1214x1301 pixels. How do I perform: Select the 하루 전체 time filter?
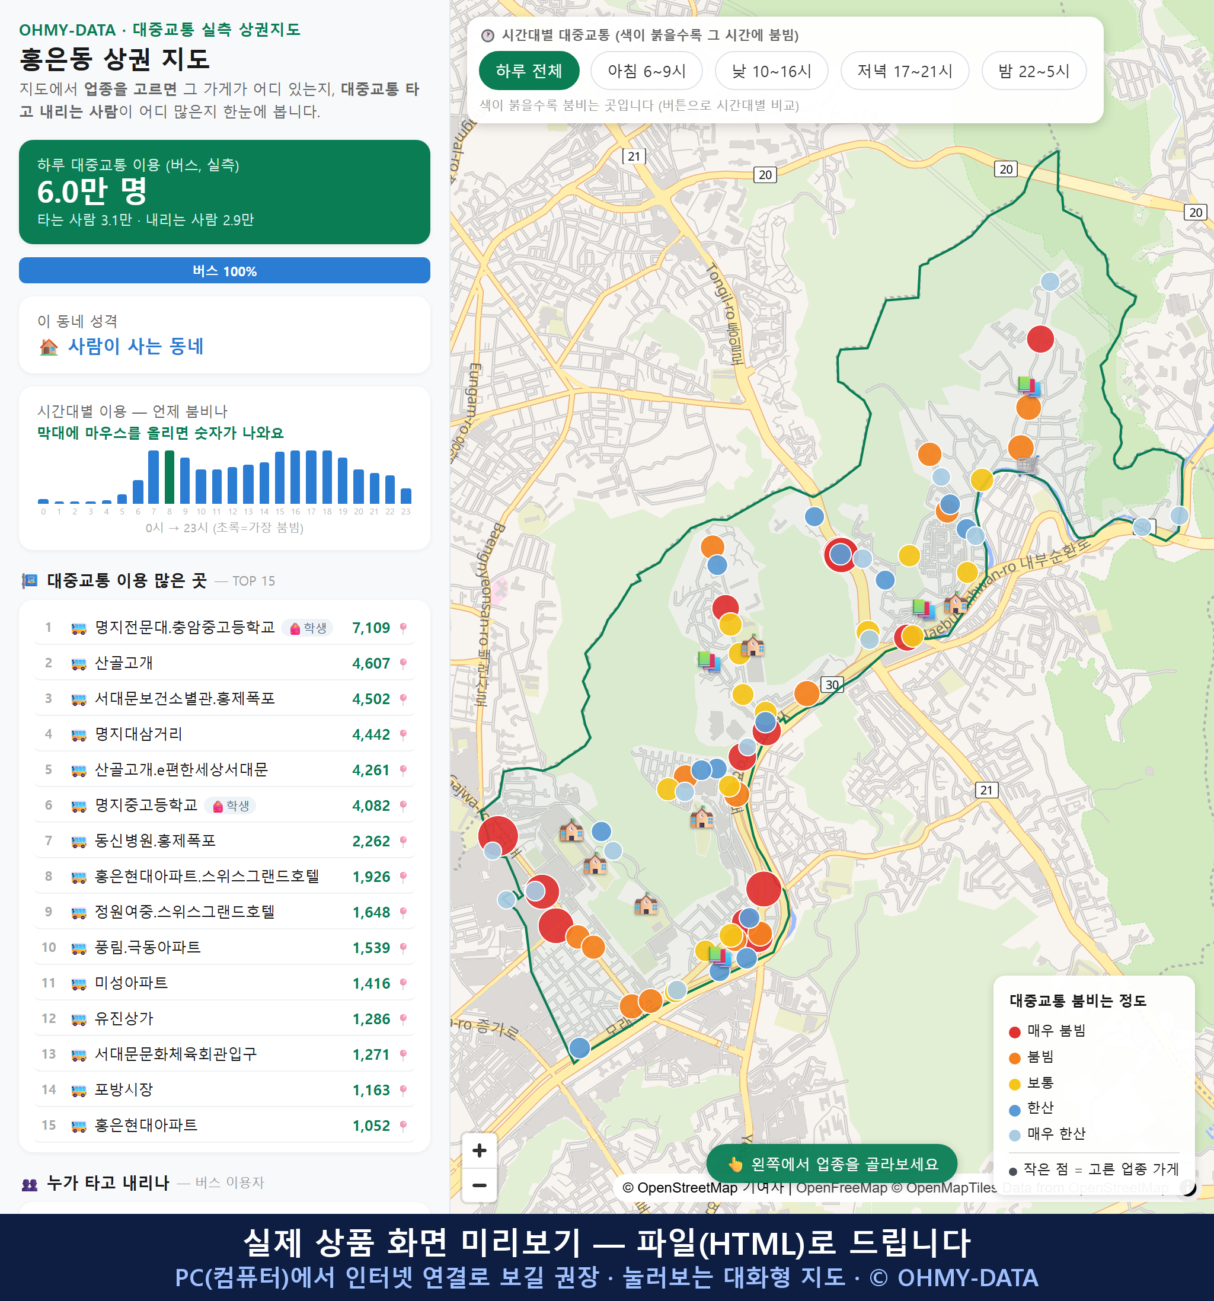(529, 71)
